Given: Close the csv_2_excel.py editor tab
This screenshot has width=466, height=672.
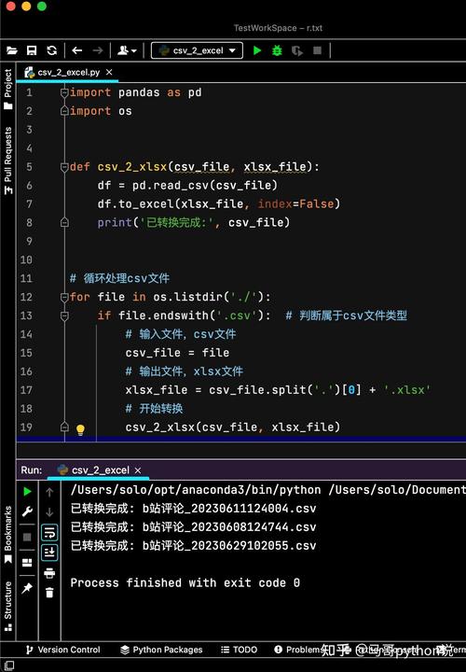Looking at the screenshot, I should (x=109, y=73).
